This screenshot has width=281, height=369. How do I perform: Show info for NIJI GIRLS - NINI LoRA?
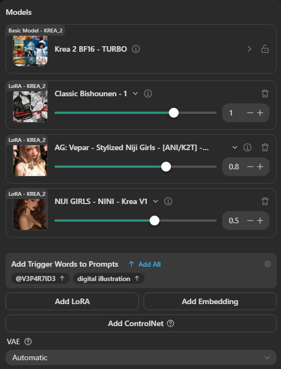click(168, 201)
